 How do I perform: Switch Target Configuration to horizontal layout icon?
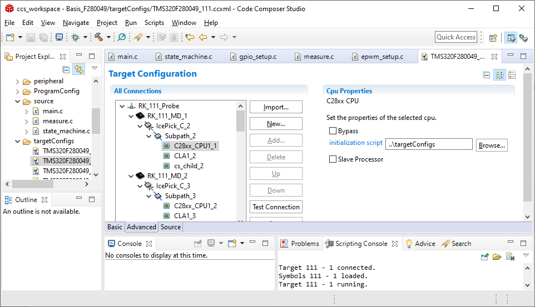coord(499,75)
